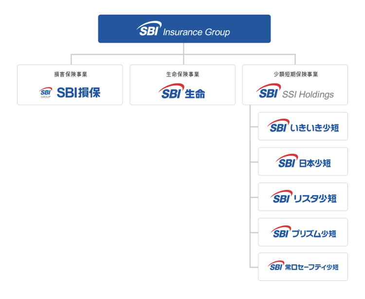
Task: Select the 生命保険事業 category label
Action: click(x=182, y=75)
